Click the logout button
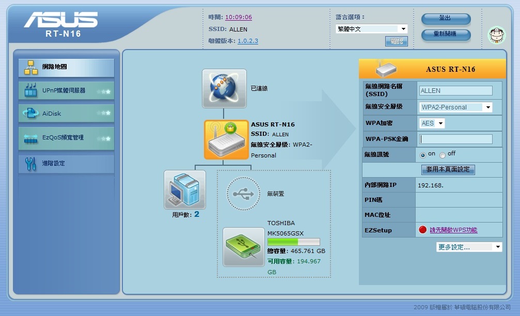This screenshot has width=520, height=316. (x=446, y=19)
